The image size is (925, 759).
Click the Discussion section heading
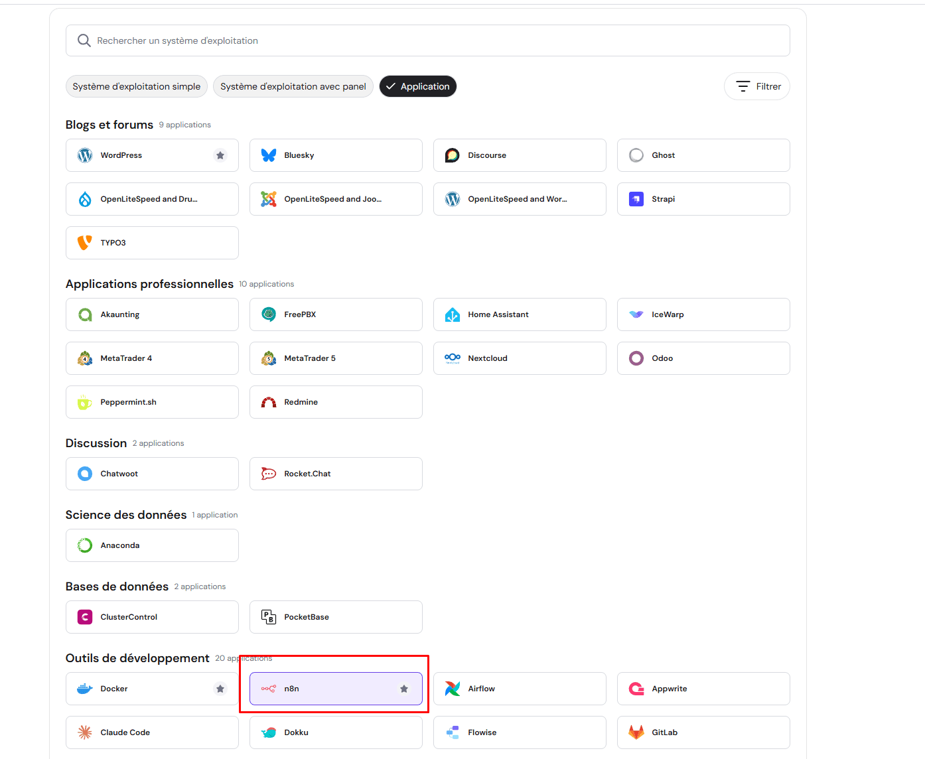[96, 443]
